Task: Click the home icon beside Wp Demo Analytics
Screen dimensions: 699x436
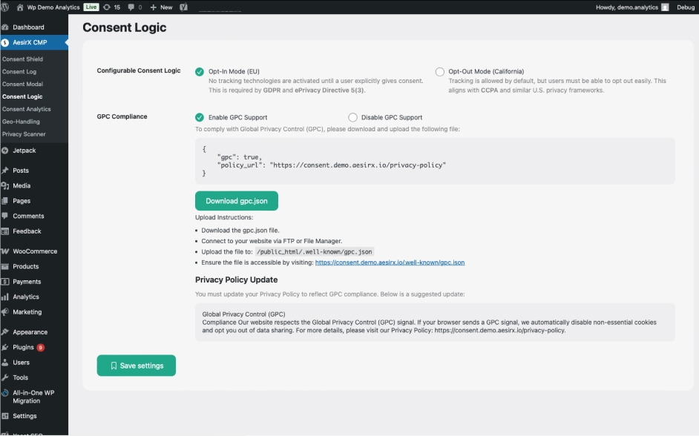Action: coord(20,7)
